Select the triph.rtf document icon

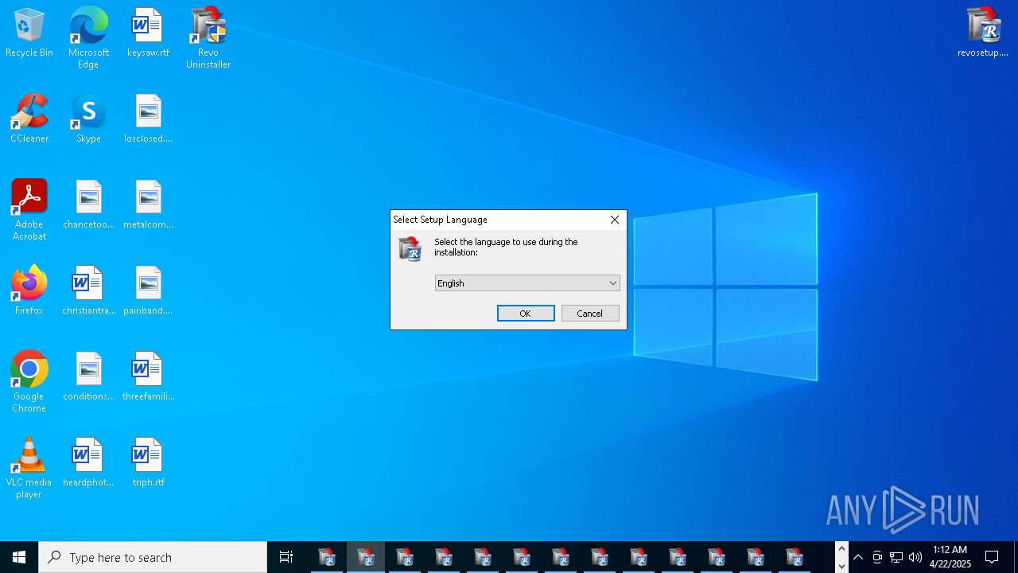coord(148,463)
